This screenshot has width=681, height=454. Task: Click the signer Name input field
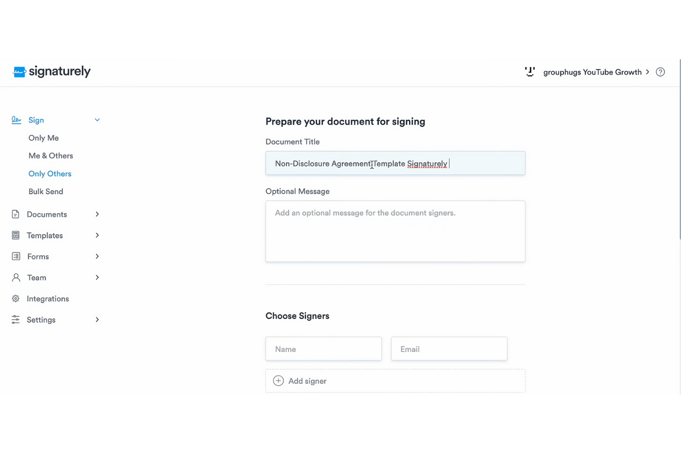click(x=323, y=349)
